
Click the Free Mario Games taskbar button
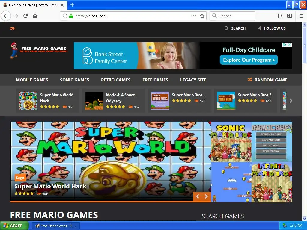tap(55, 226)
